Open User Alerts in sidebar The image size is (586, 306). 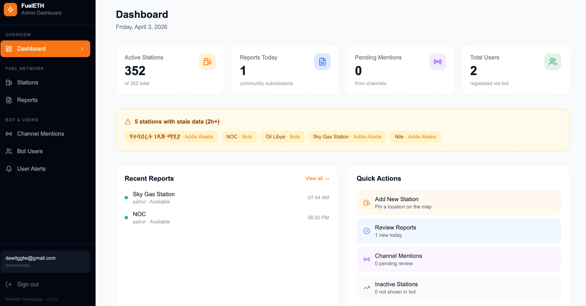[45, 169]
